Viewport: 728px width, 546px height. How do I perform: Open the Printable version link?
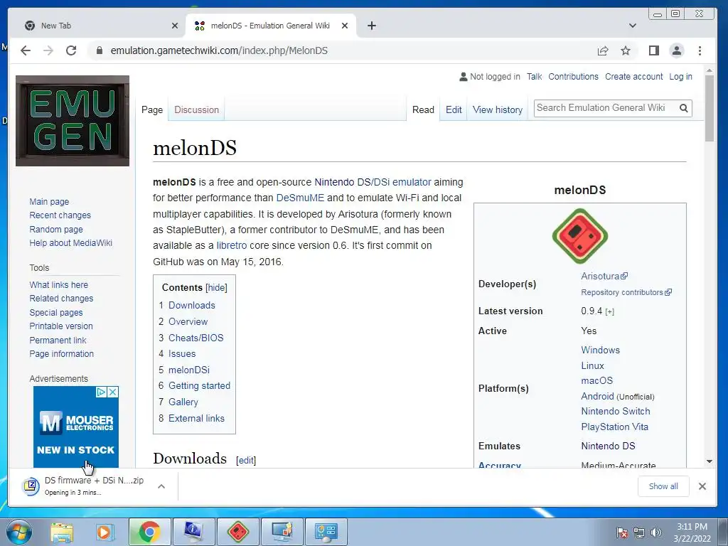61,326
